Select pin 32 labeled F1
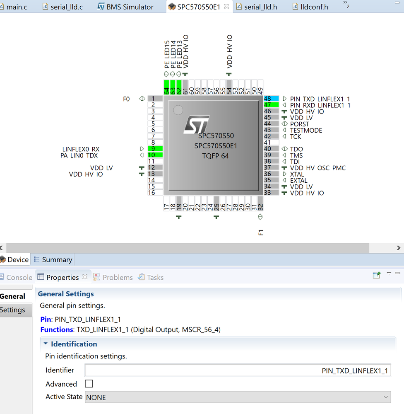This screenshot has height=414, width=404. 260,203
